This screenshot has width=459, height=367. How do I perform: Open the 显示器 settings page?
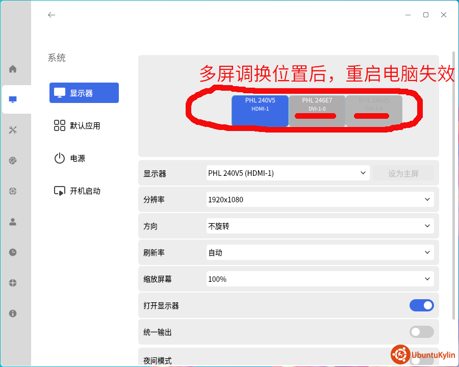coord(84,93)
